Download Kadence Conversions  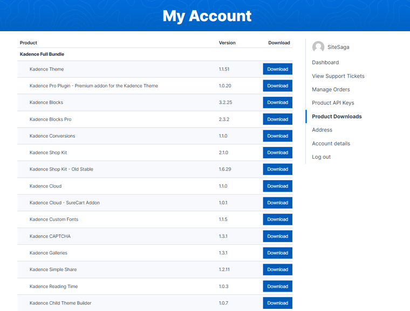point(277,136)
